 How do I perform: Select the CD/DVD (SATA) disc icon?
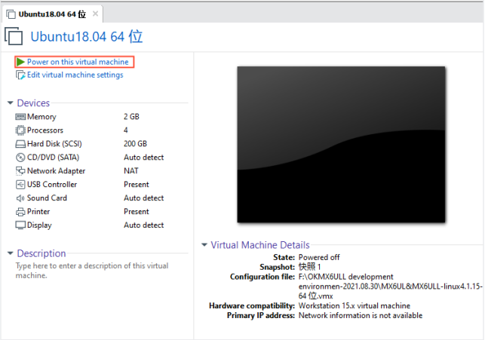(x=21, y=158)
